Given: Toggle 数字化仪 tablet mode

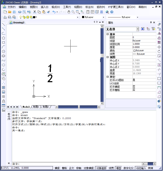Looking at the screenshot, I should pos(128,168).
